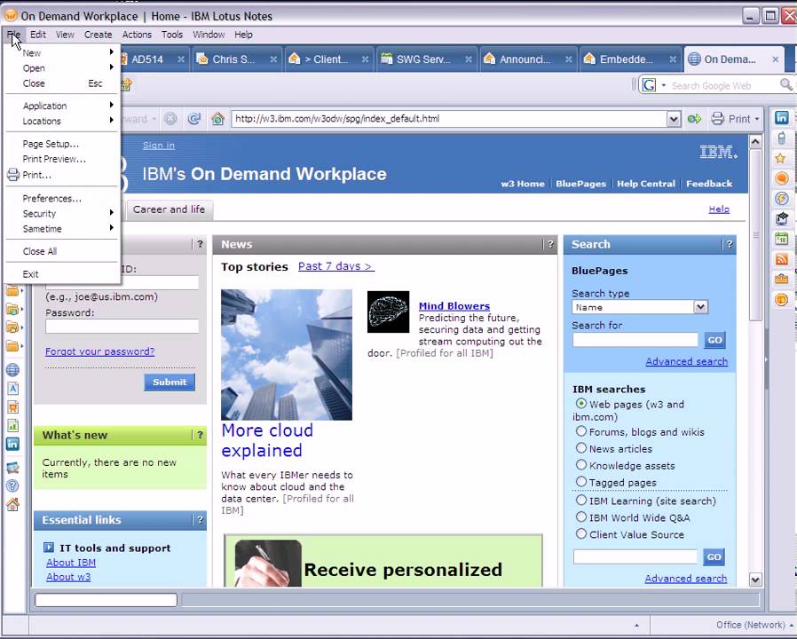Select News articles radio button
The height and width of the screenshot is (639, 797).
[x=581, y=448]
